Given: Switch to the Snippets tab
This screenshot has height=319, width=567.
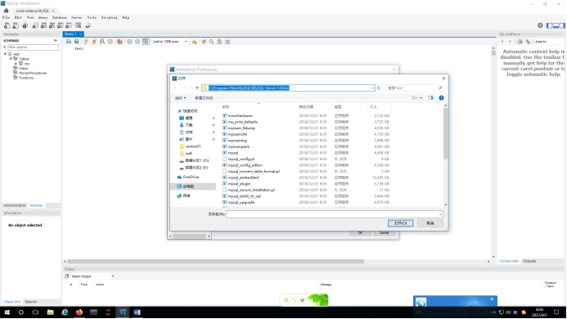Looking at the screenshot, I should click(529, 261).
